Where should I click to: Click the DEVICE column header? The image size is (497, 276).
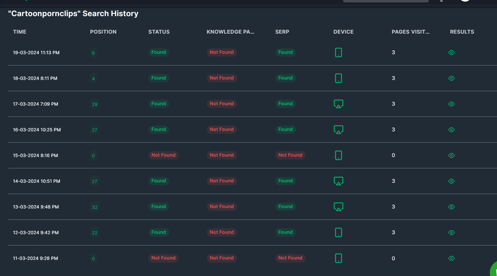coord(343,32)
